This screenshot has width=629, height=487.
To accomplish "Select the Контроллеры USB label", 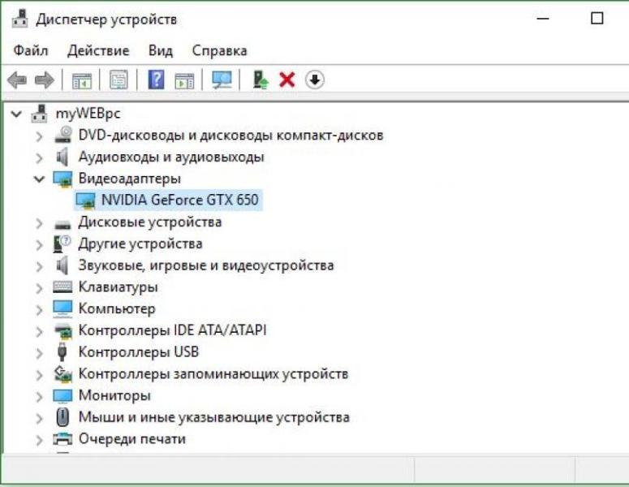I will (x=139, y=351).
